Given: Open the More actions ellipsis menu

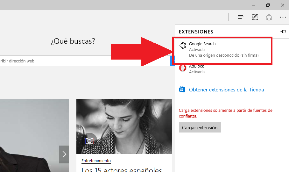Looking at the screenshot, I should click(283, 17).
